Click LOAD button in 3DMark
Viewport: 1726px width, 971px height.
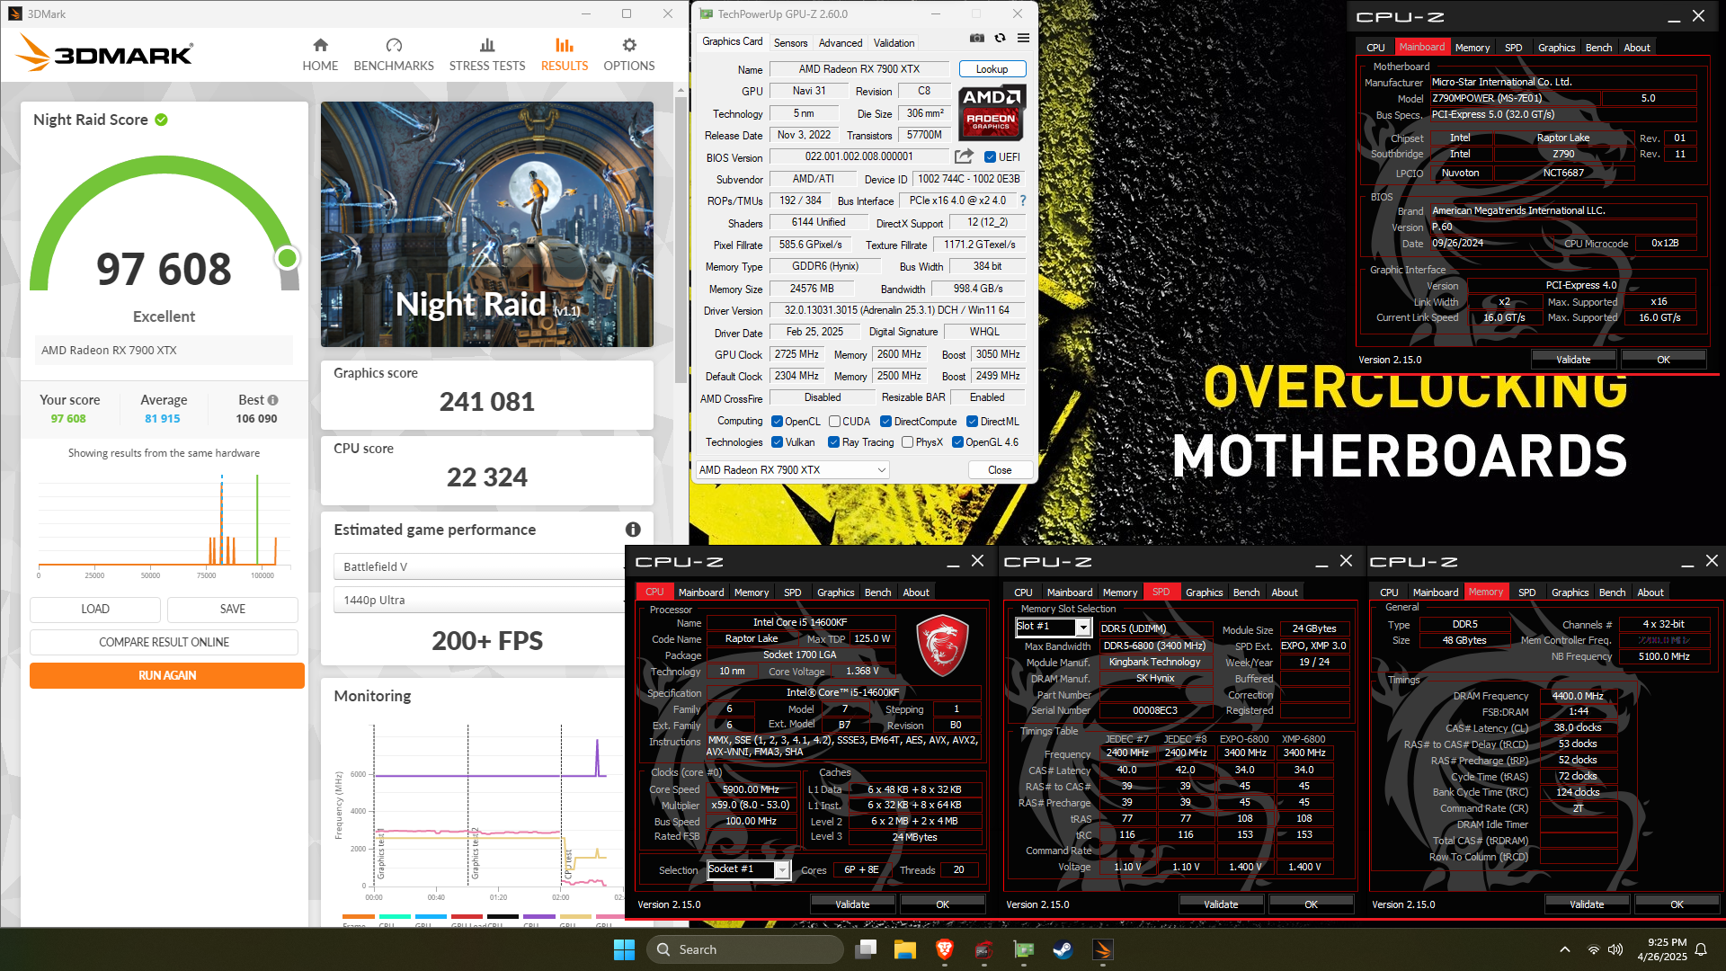(95, 609)
